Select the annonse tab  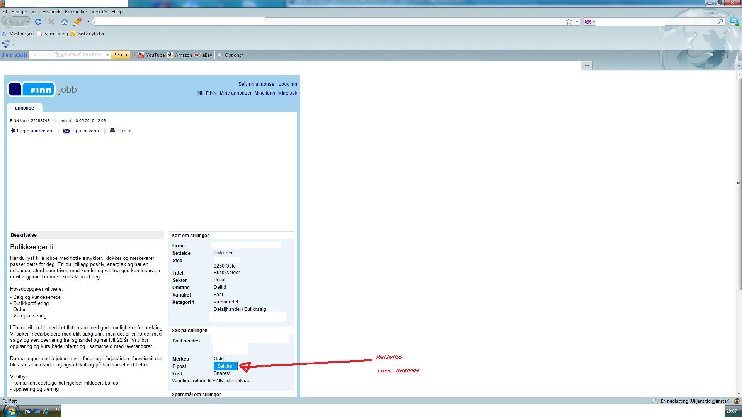24,108
